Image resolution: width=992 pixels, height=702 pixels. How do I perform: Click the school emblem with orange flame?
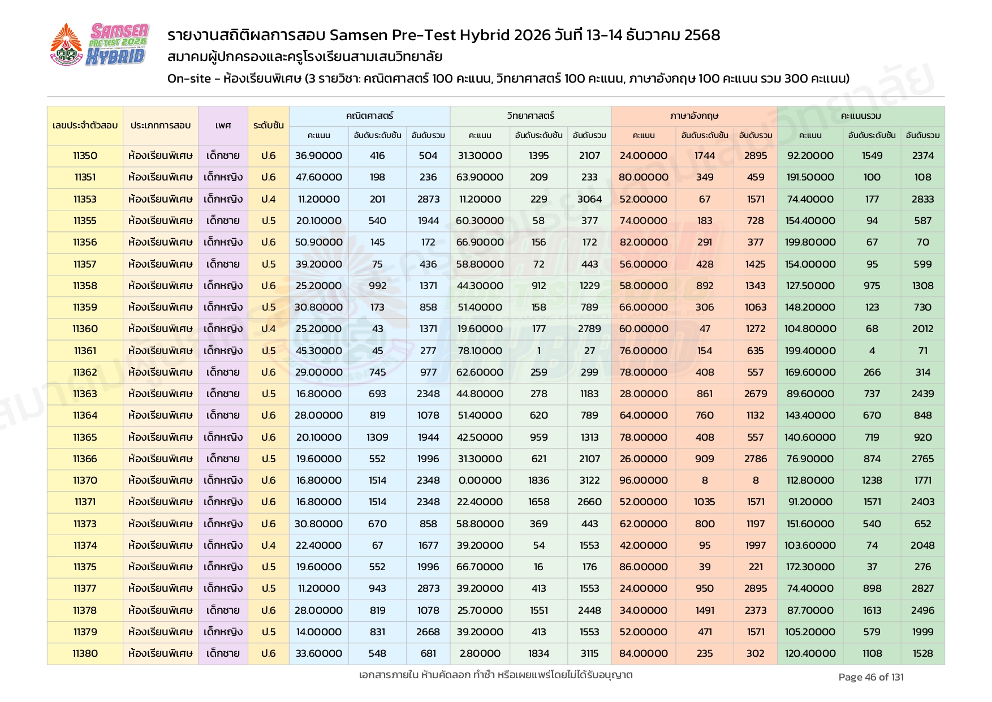(x=66, y=45)
